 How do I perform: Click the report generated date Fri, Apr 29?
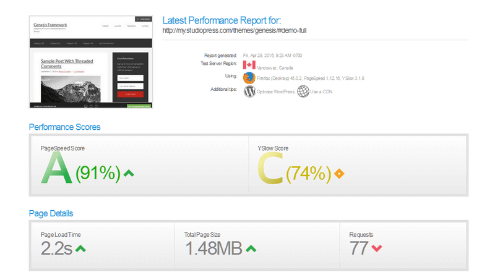tap(272, 56)
